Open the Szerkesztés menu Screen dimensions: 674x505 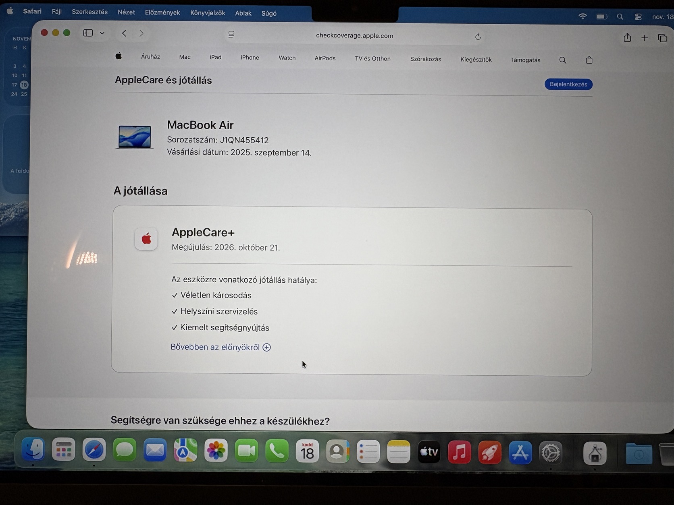coord(90,12)
